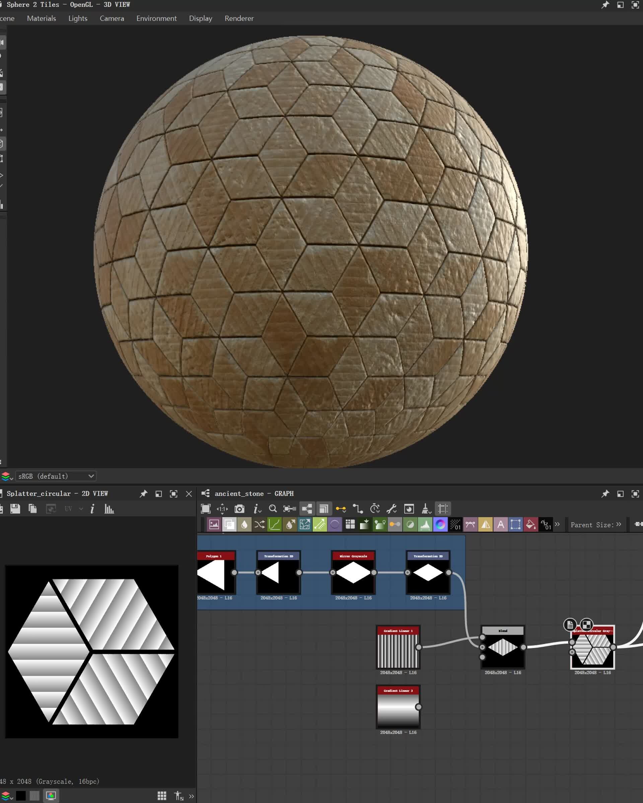
Task: Select the black background swatch in 2D view
Action: pos(21,796)
